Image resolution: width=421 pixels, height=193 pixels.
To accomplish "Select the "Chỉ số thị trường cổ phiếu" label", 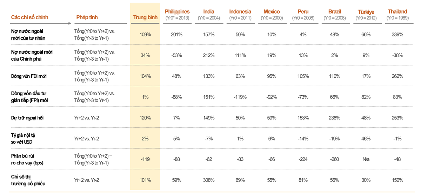I will 28,180.
